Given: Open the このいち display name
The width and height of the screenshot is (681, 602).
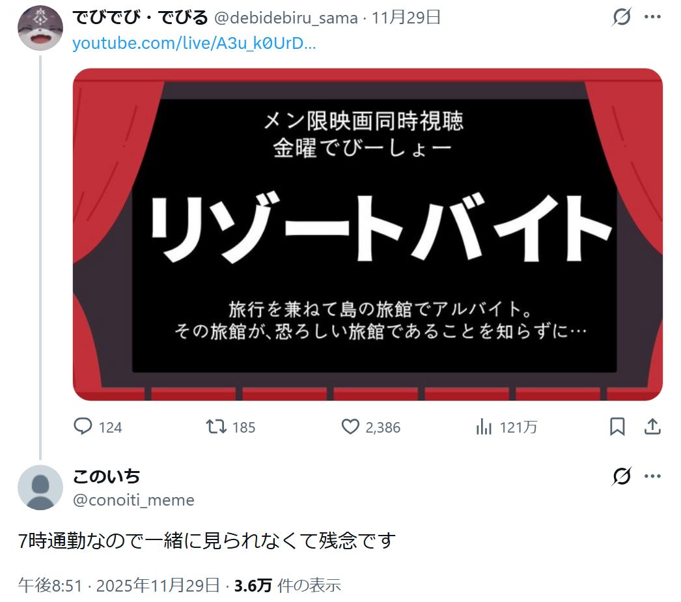Looking at the screenshot, I should pyautogui.click(x=106, y=477).
